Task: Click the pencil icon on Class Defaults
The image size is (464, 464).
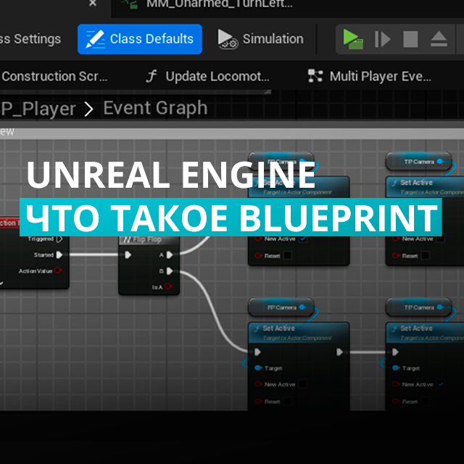Action: (95, 39)
